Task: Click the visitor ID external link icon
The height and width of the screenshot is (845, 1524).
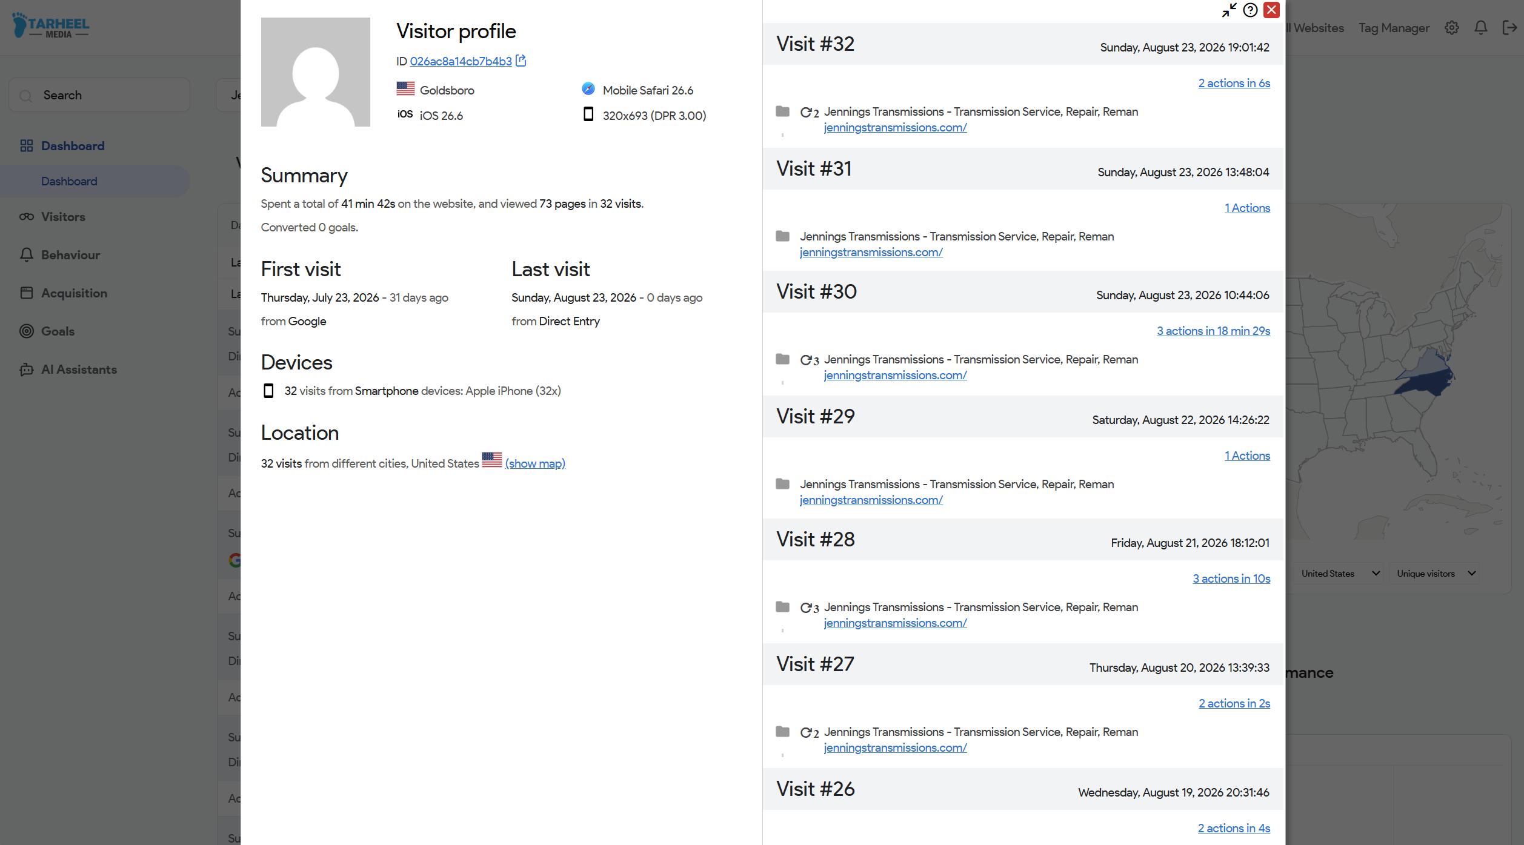Action: (x=521, y=61)
